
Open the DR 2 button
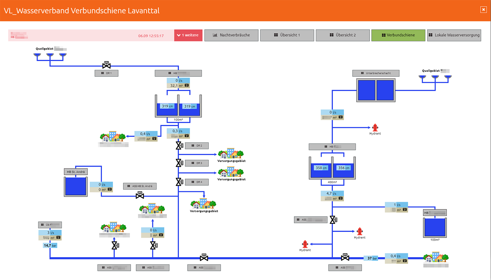tap(197, 146)
